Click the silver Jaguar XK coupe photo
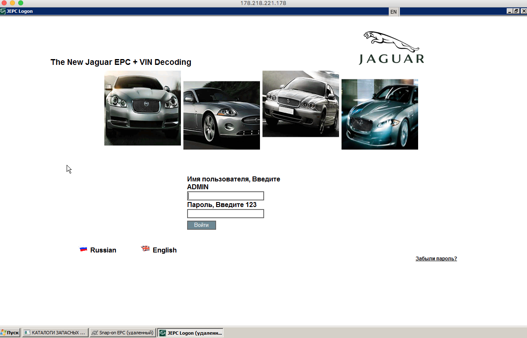The width and height of the screenshot is (527, 338). point(221,115)
